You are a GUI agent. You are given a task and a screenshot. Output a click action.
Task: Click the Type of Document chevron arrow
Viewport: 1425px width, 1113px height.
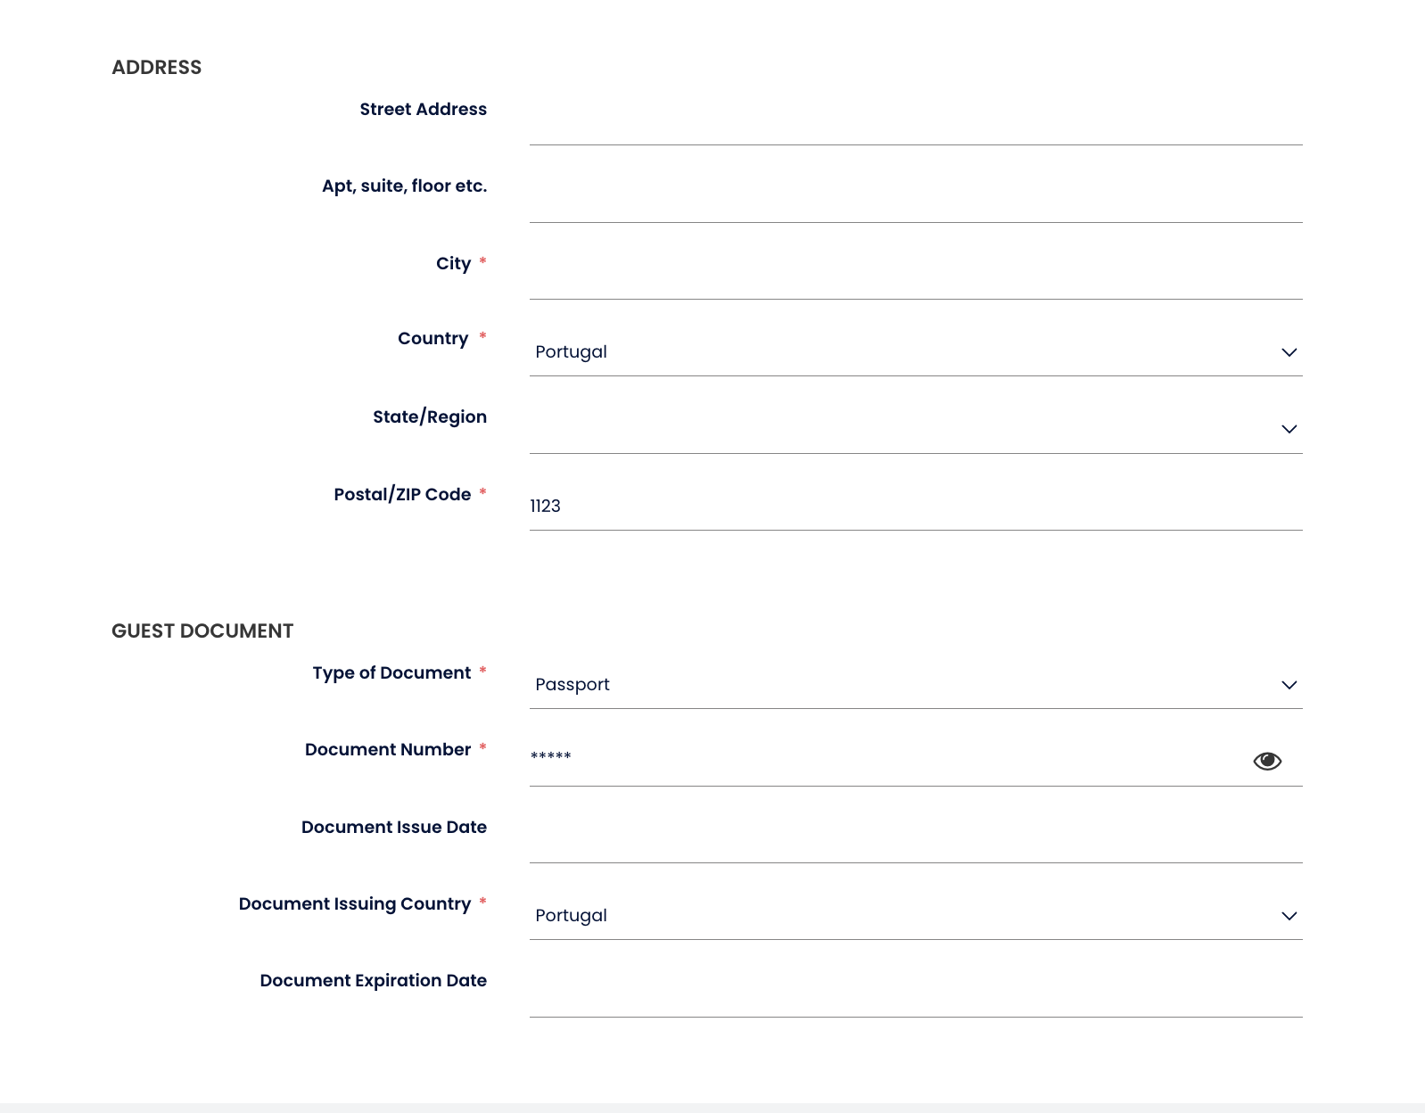pos(1289,685)
